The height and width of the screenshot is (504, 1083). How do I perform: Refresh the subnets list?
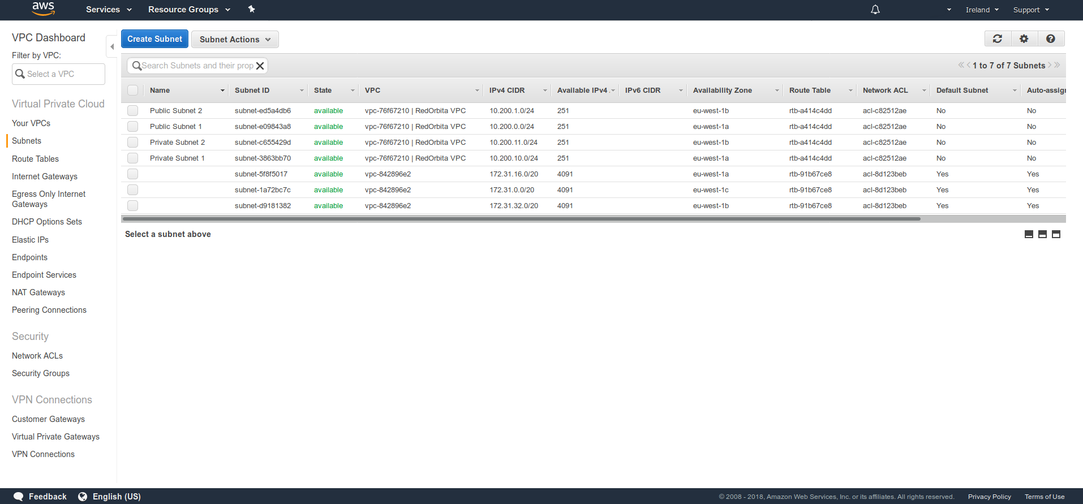[x=997, y=38]
